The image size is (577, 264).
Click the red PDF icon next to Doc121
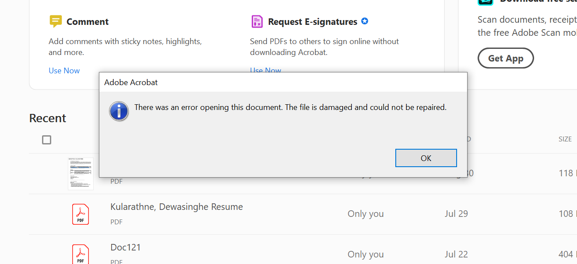81,254
